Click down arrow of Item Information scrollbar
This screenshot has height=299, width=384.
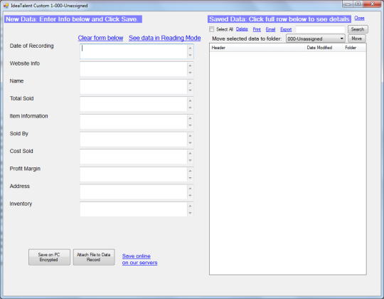[191, 125]
